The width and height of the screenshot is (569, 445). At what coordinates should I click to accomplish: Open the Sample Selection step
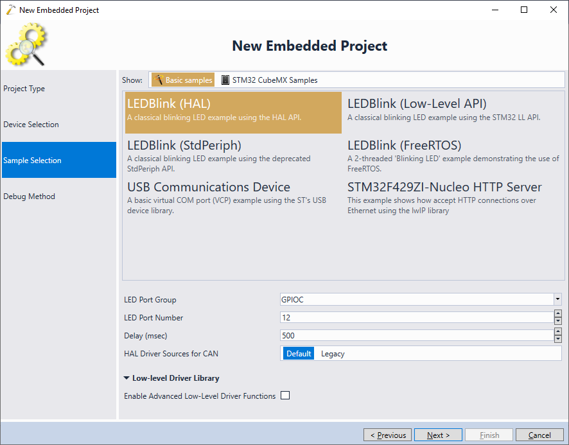59,160
